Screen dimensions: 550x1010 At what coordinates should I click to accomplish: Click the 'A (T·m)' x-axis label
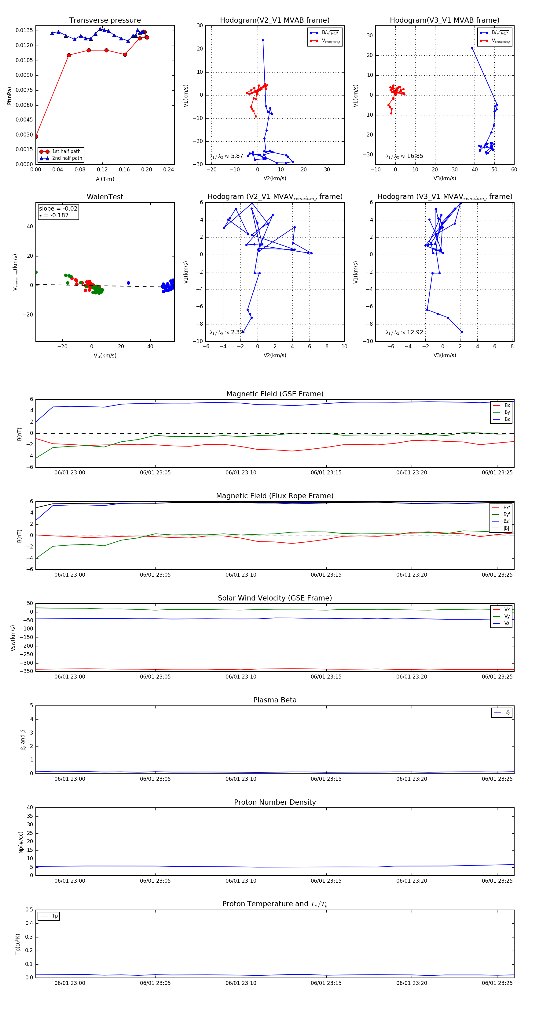[x=105, y=179]
